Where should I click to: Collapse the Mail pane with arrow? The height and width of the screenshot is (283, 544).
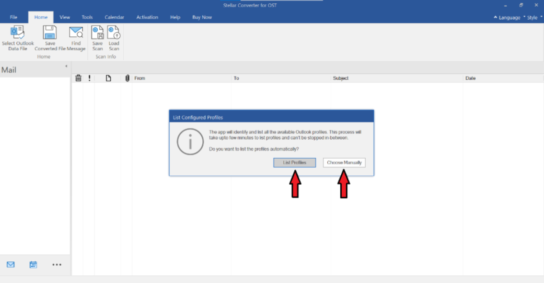click(x=66, y=66)
